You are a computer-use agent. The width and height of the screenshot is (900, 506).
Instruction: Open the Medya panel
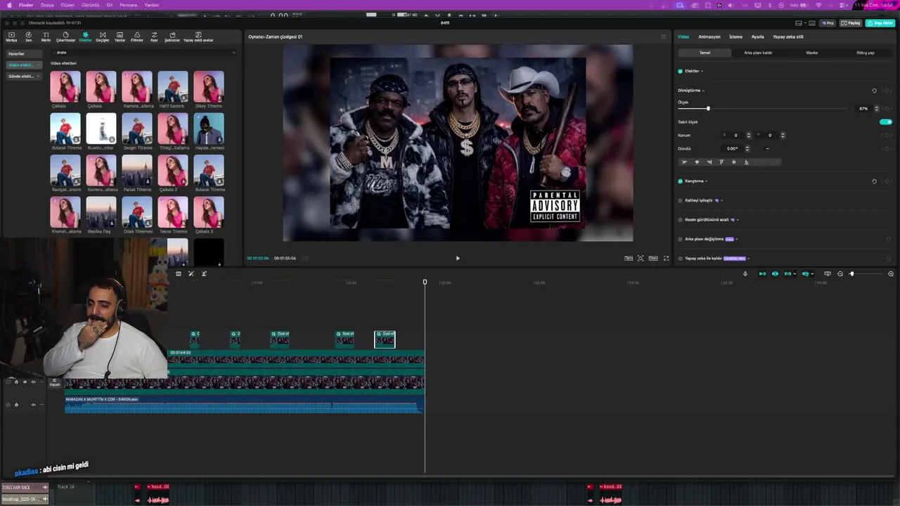coord(11,37)
